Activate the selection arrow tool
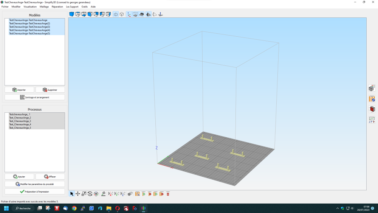378x213 pixels. click(x=71, y=194)
